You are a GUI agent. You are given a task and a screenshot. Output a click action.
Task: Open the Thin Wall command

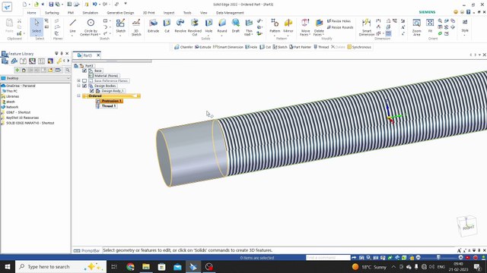pyautogui.click(x=249, y=27)
